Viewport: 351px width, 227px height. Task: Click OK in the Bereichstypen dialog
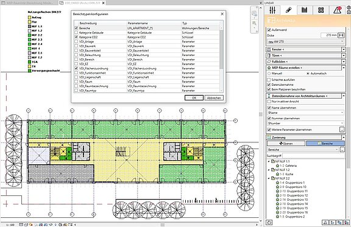(x=194, y=98)
